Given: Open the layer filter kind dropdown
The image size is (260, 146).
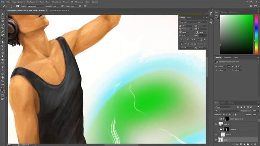Looking at the screenshot, I should (223, 107).
